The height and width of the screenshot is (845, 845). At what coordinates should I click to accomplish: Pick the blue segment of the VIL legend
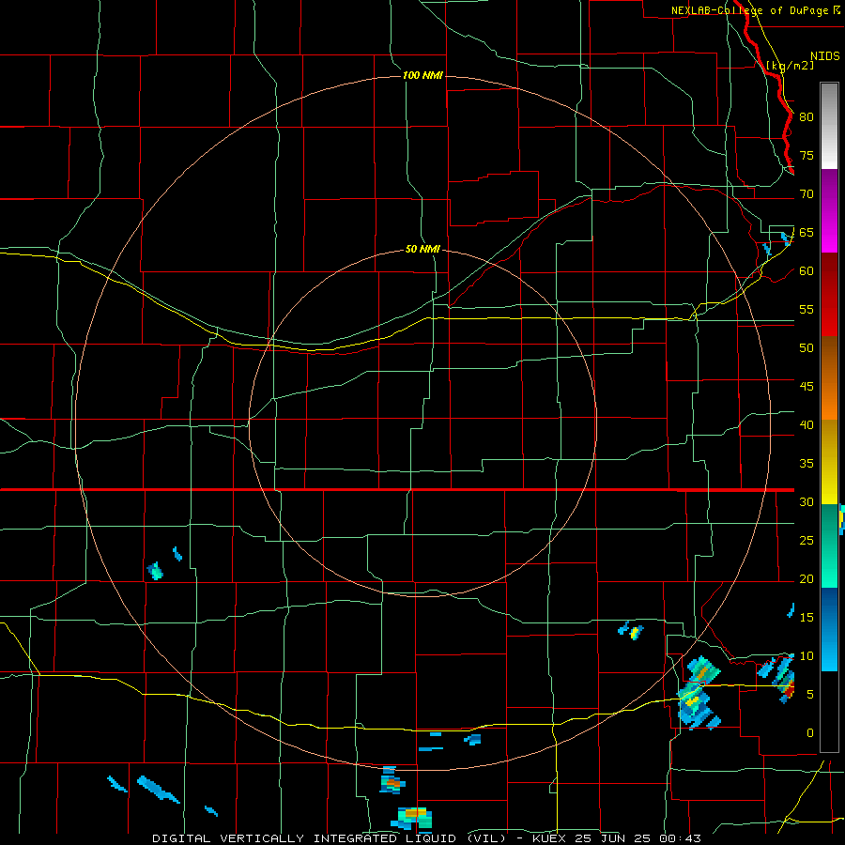[829, 629]
